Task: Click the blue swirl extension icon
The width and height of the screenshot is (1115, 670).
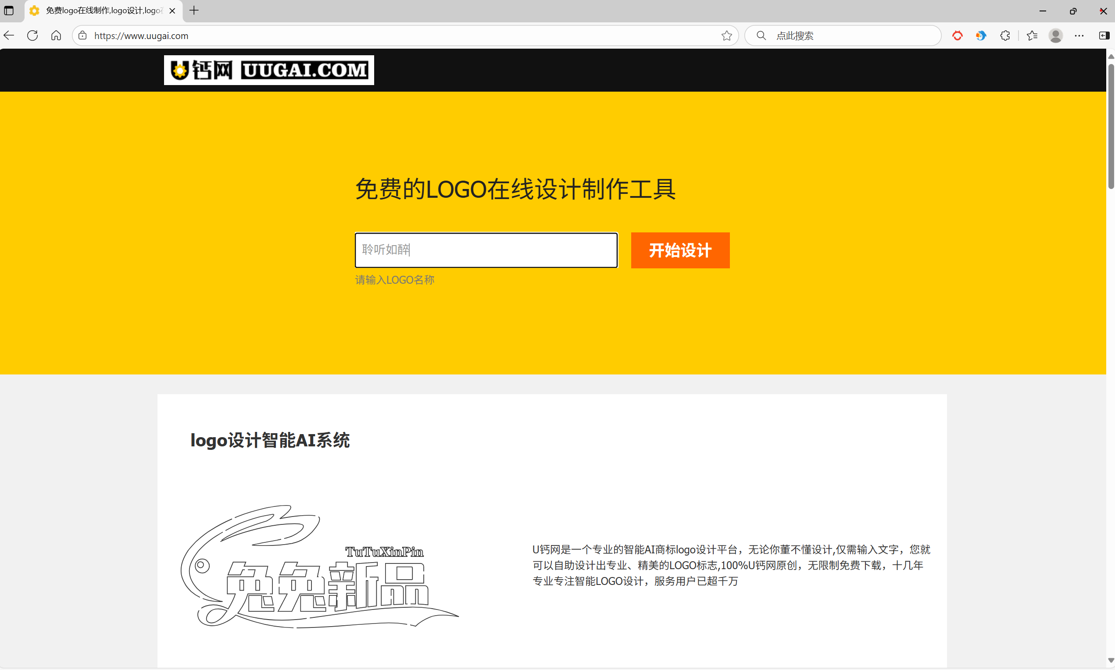Action: (x=981, y=36)
